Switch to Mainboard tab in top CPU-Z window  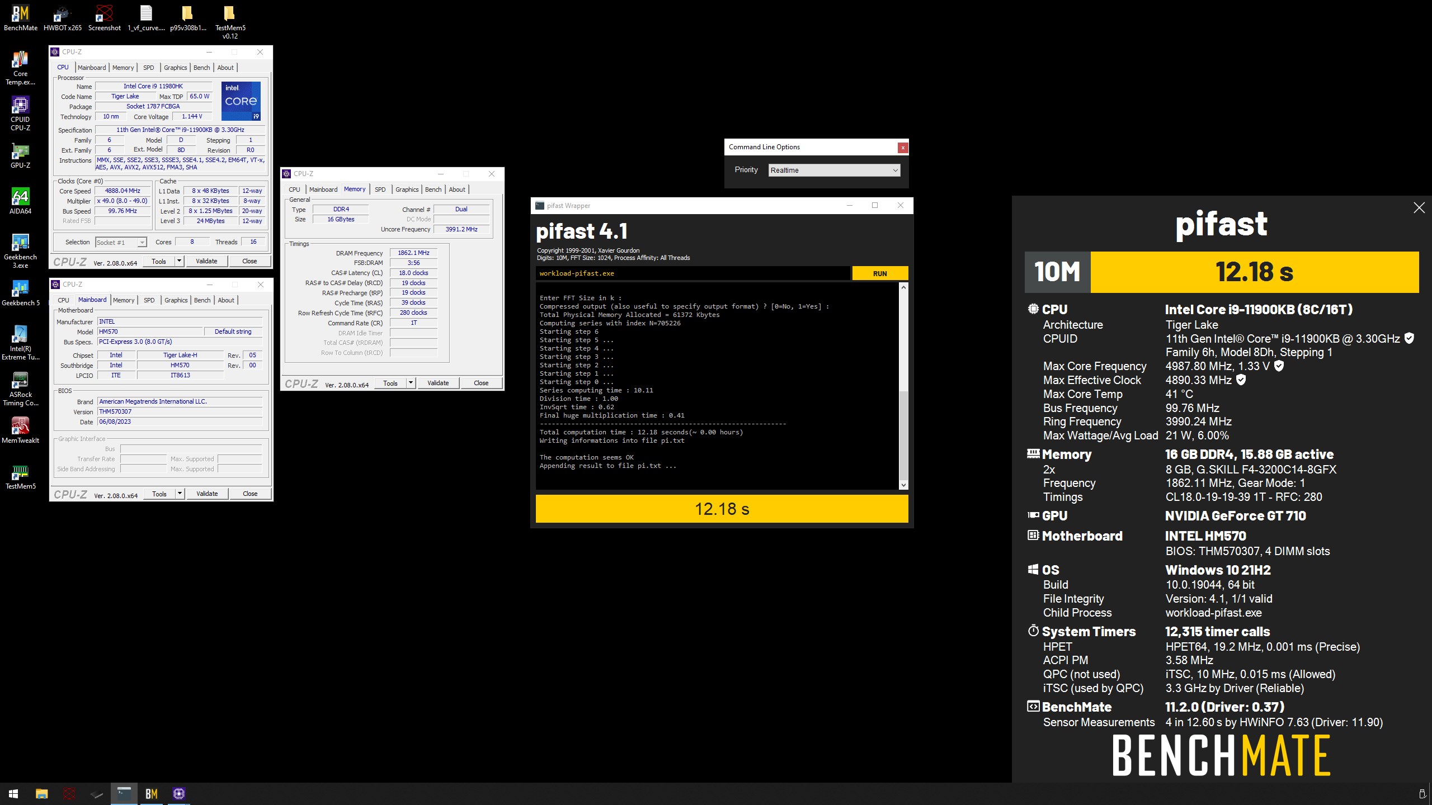click(x=92, y=68)
